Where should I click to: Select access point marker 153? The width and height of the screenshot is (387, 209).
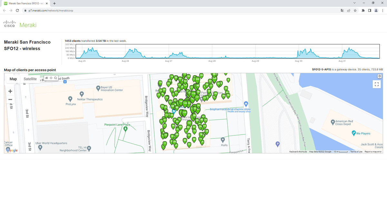(x=184, y=113)
